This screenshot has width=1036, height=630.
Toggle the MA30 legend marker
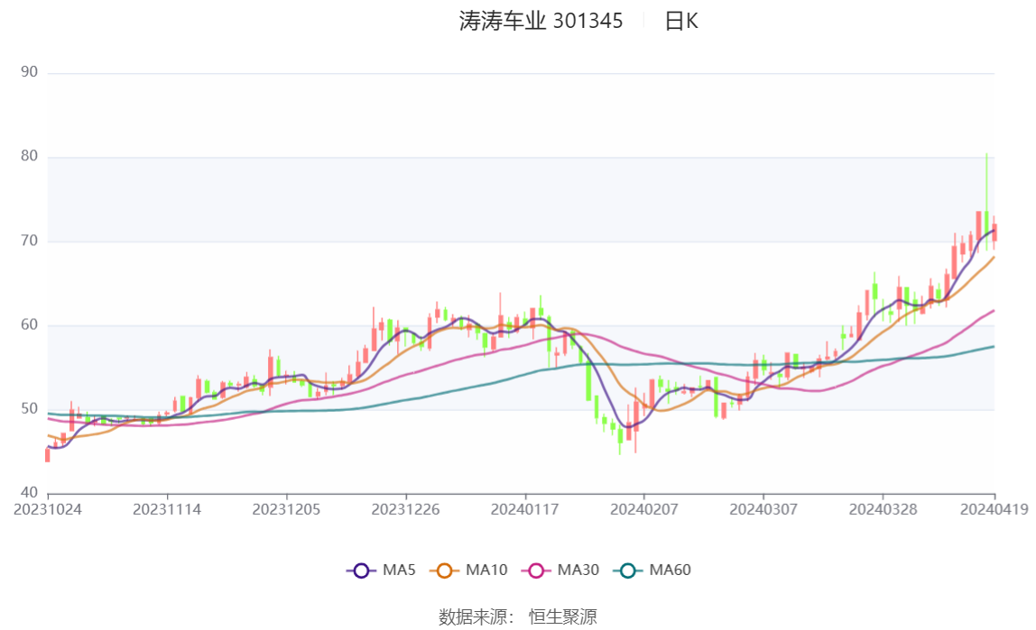coord(536,571)
